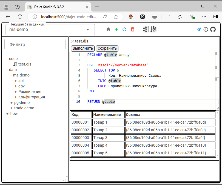This screenshot has height=185, width=222.
Task: Open the current database dropdown ms-demo
Action: 50,30
